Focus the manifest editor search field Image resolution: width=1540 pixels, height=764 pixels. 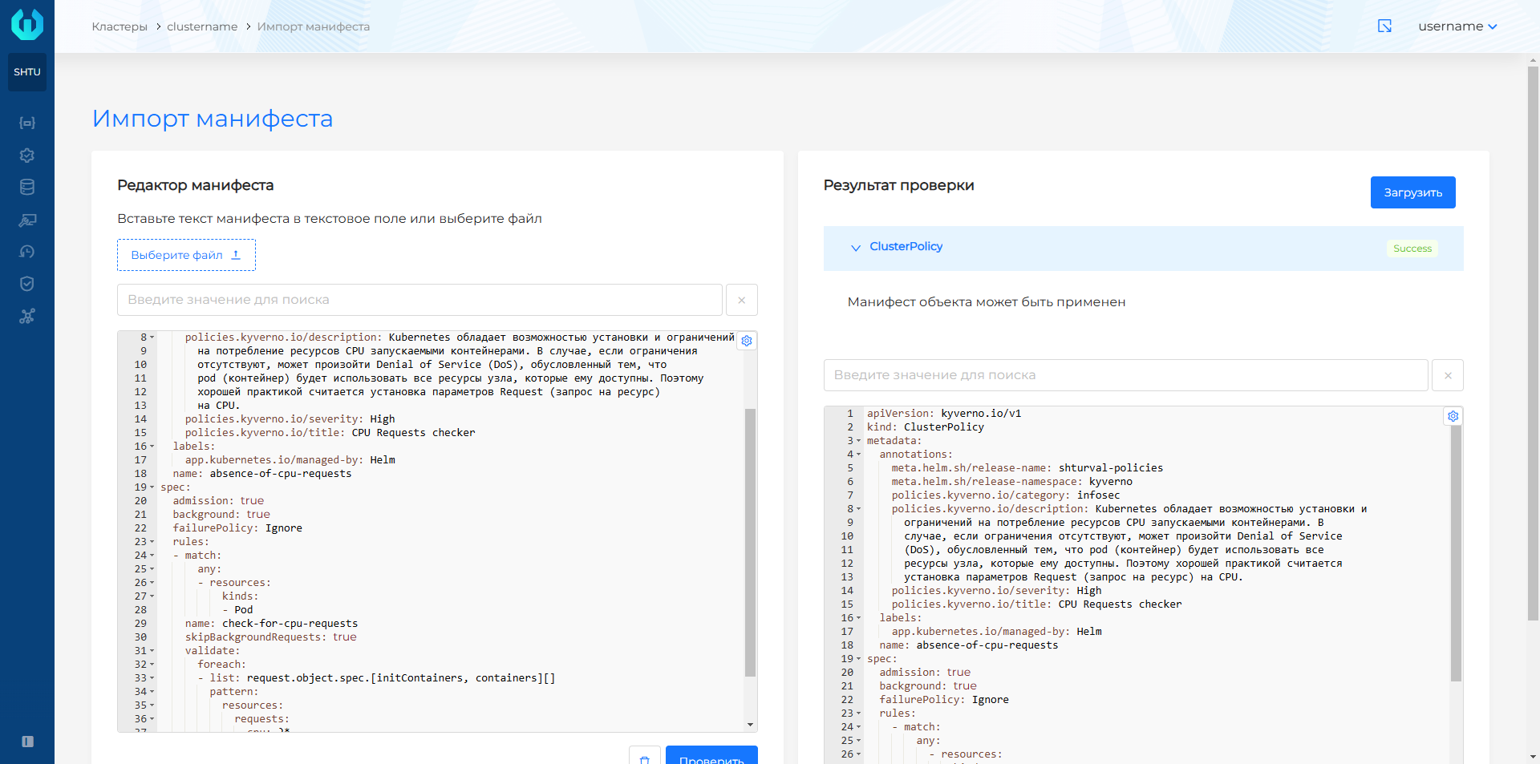coord(419,300)
